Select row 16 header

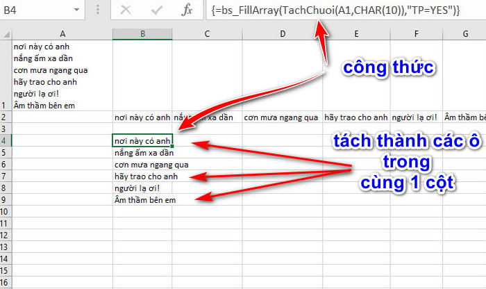coord(6,282)
